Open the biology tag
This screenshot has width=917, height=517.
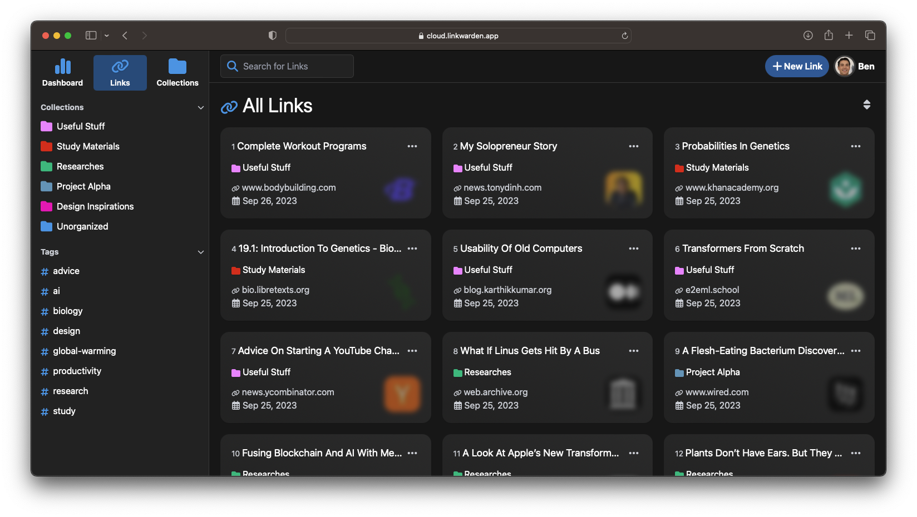[67, 311]
